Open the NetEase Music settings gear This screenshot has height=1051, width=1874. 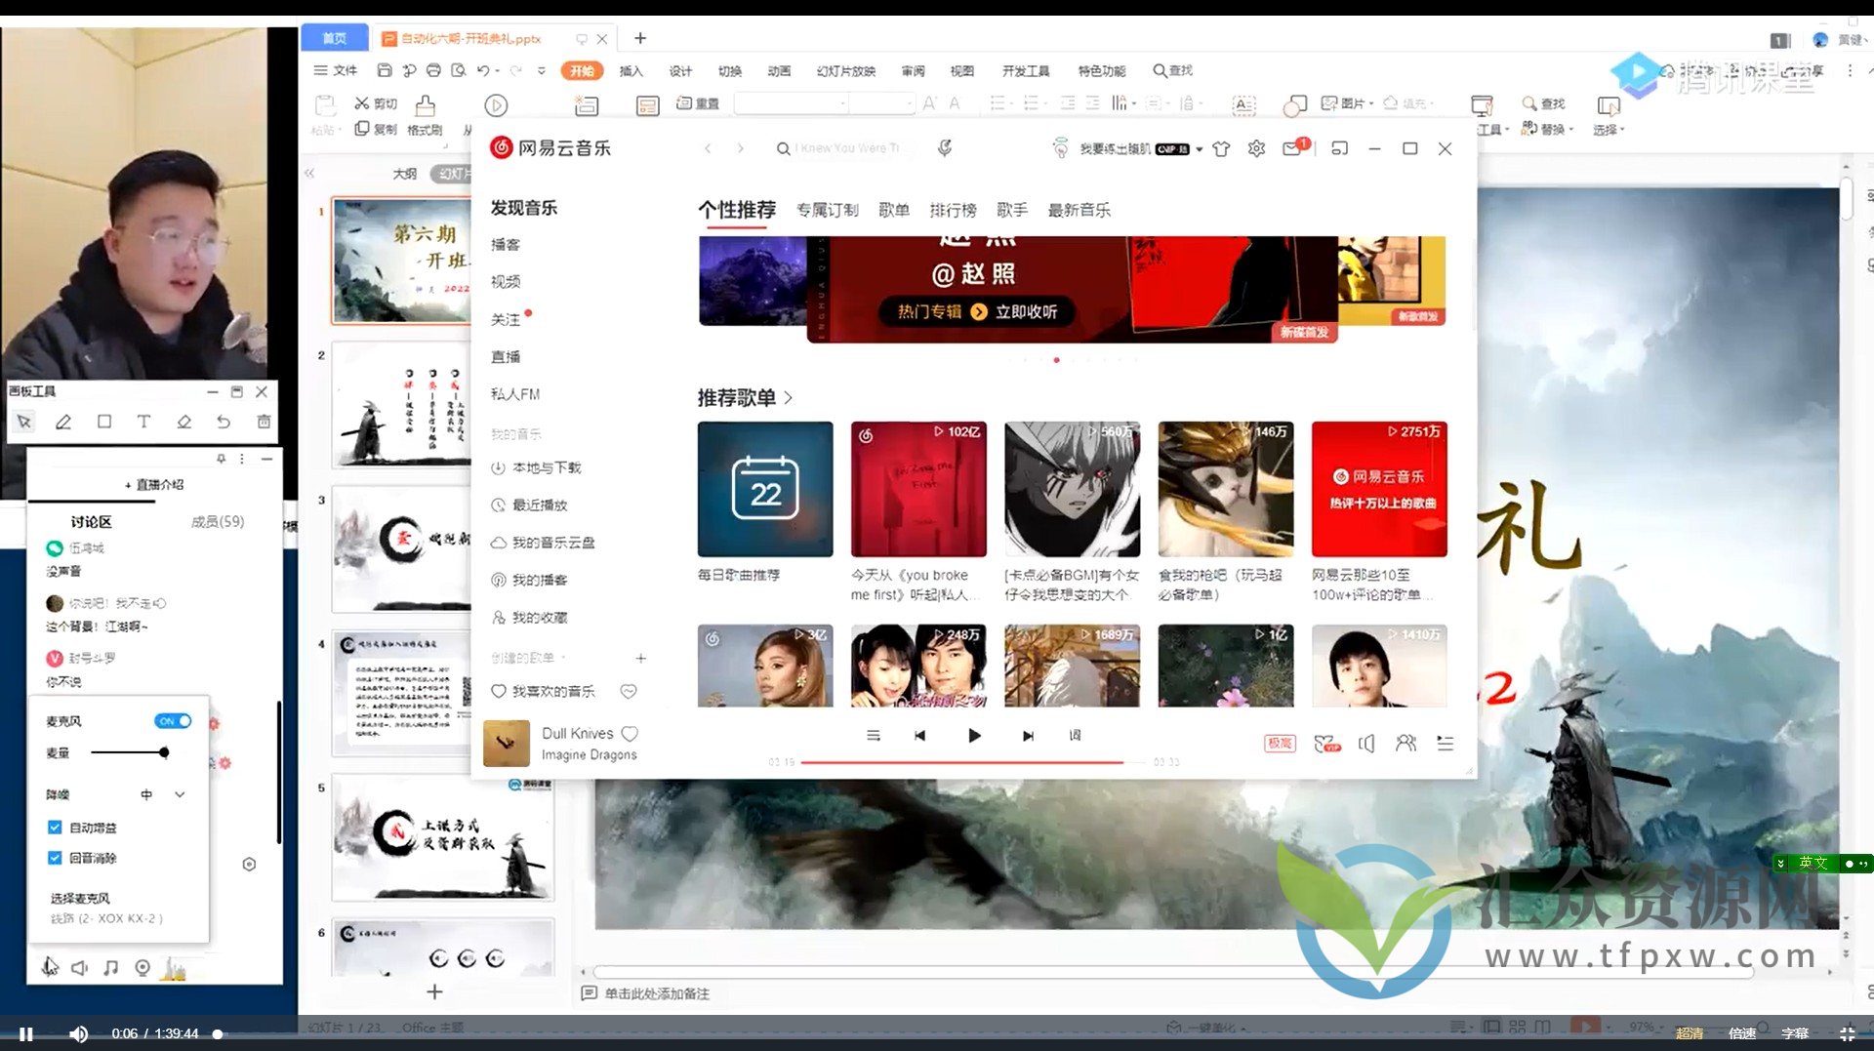coord(1256,148)
